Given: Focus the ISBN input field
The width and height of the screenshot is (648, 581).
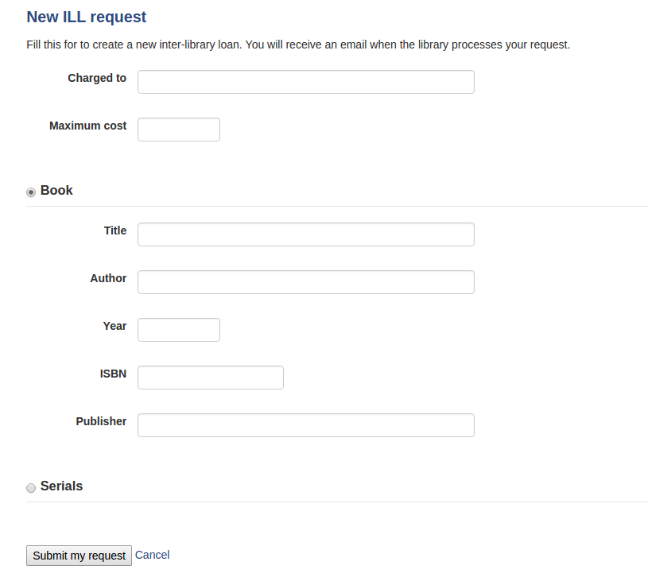Looking at the screenshot, I should 211,378.
